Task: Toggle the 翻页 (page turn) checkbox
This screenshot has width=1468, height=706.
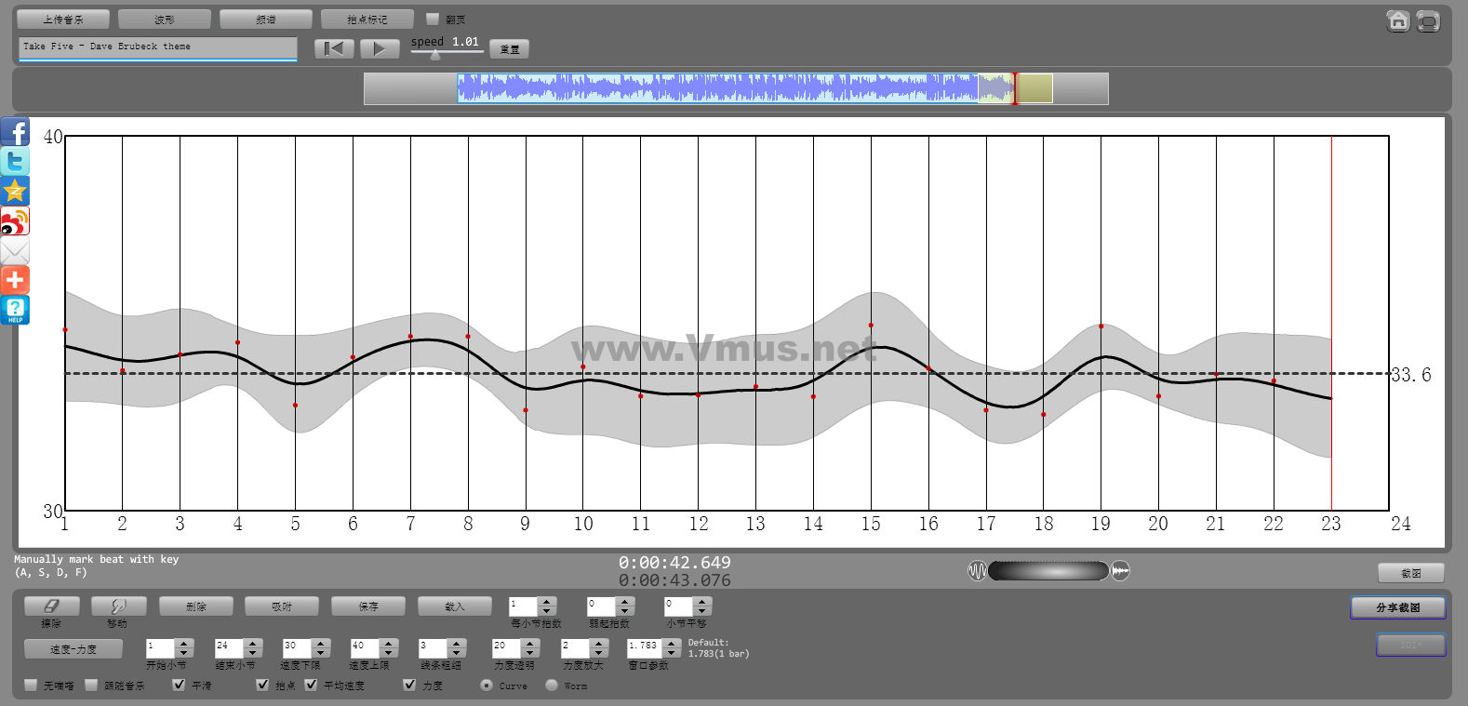Action: point(432,19)
